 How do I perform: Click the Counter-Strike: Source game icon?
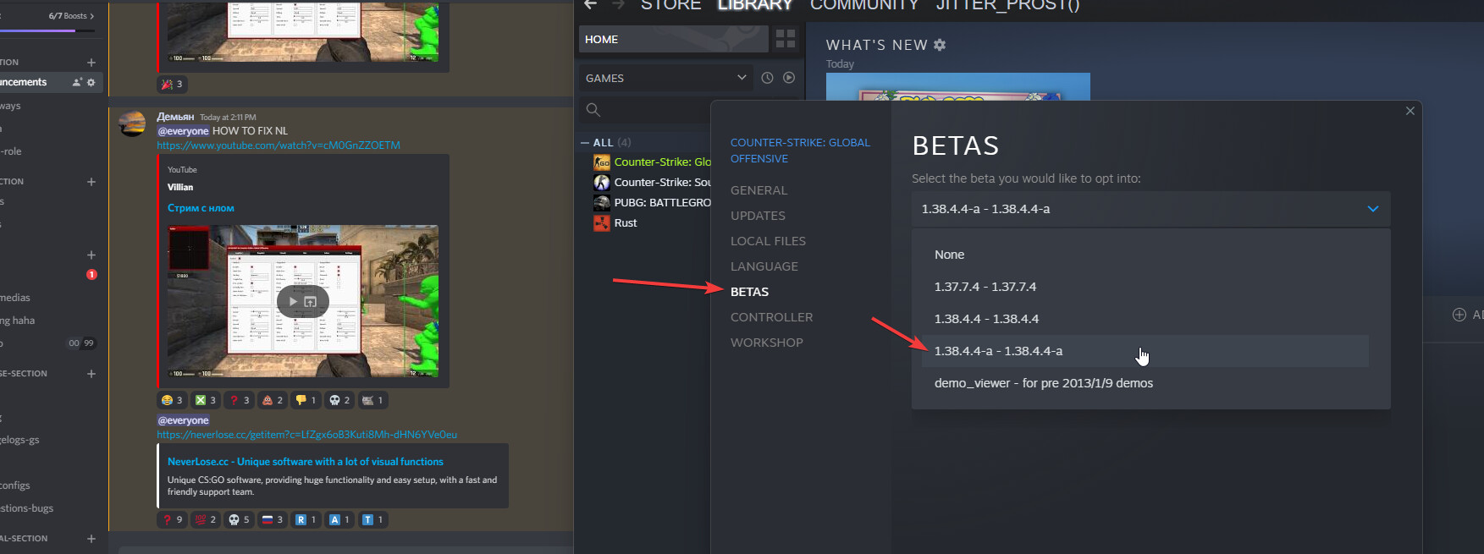pyautogui.click(x=602, y=183)
